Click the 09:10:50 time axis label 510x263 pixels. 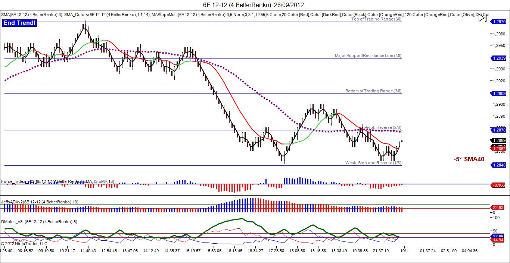point(46,251)
